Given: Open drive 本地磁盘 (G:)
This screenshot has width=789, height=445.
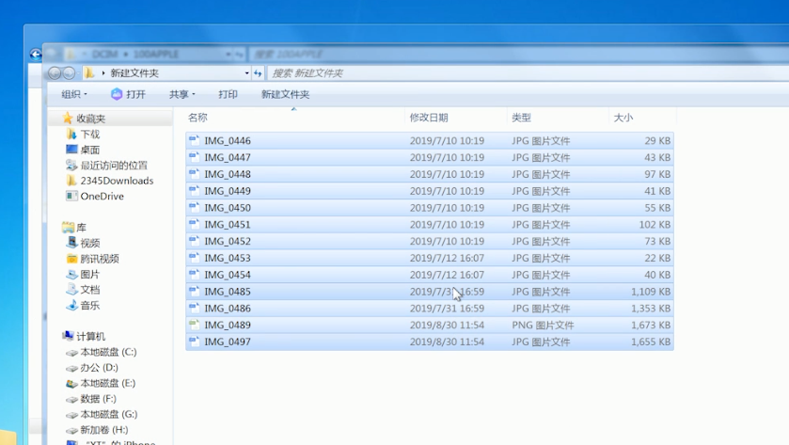Looking at the screenshot, I should pyautogui.click(x=109, y=414).
